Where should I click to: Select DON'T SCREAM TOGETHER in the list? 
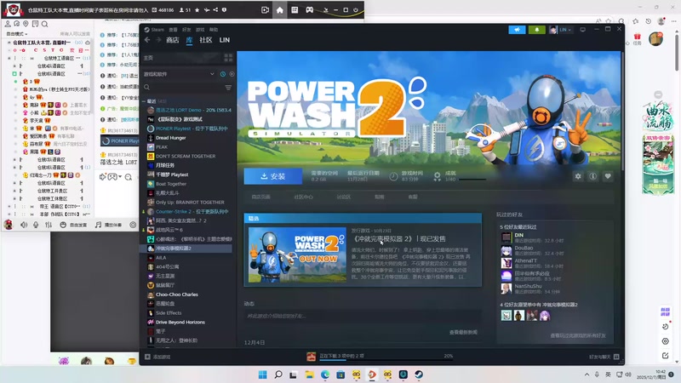(186, 156)
